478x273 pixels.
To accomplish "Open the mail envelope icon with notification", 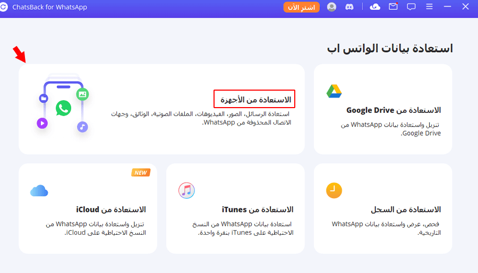I will point(393,6).
